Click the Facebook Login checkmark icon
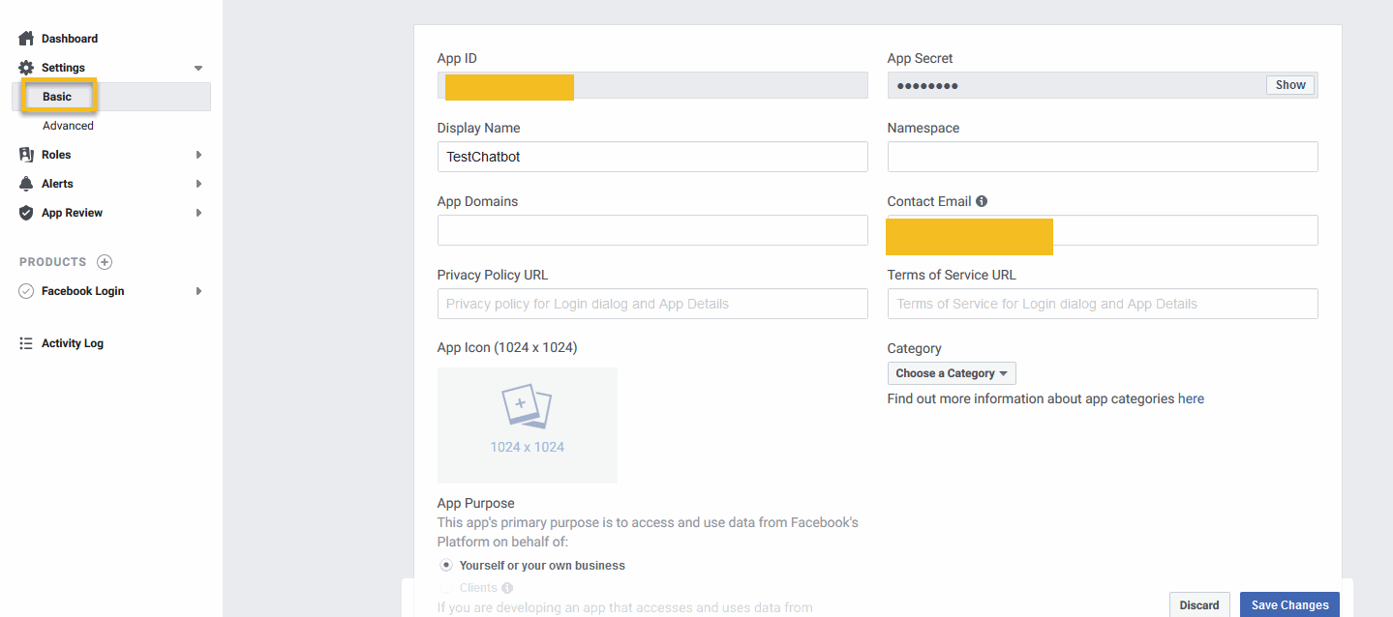This screenshot has height=617, width=1393. [x=26, y=291]
